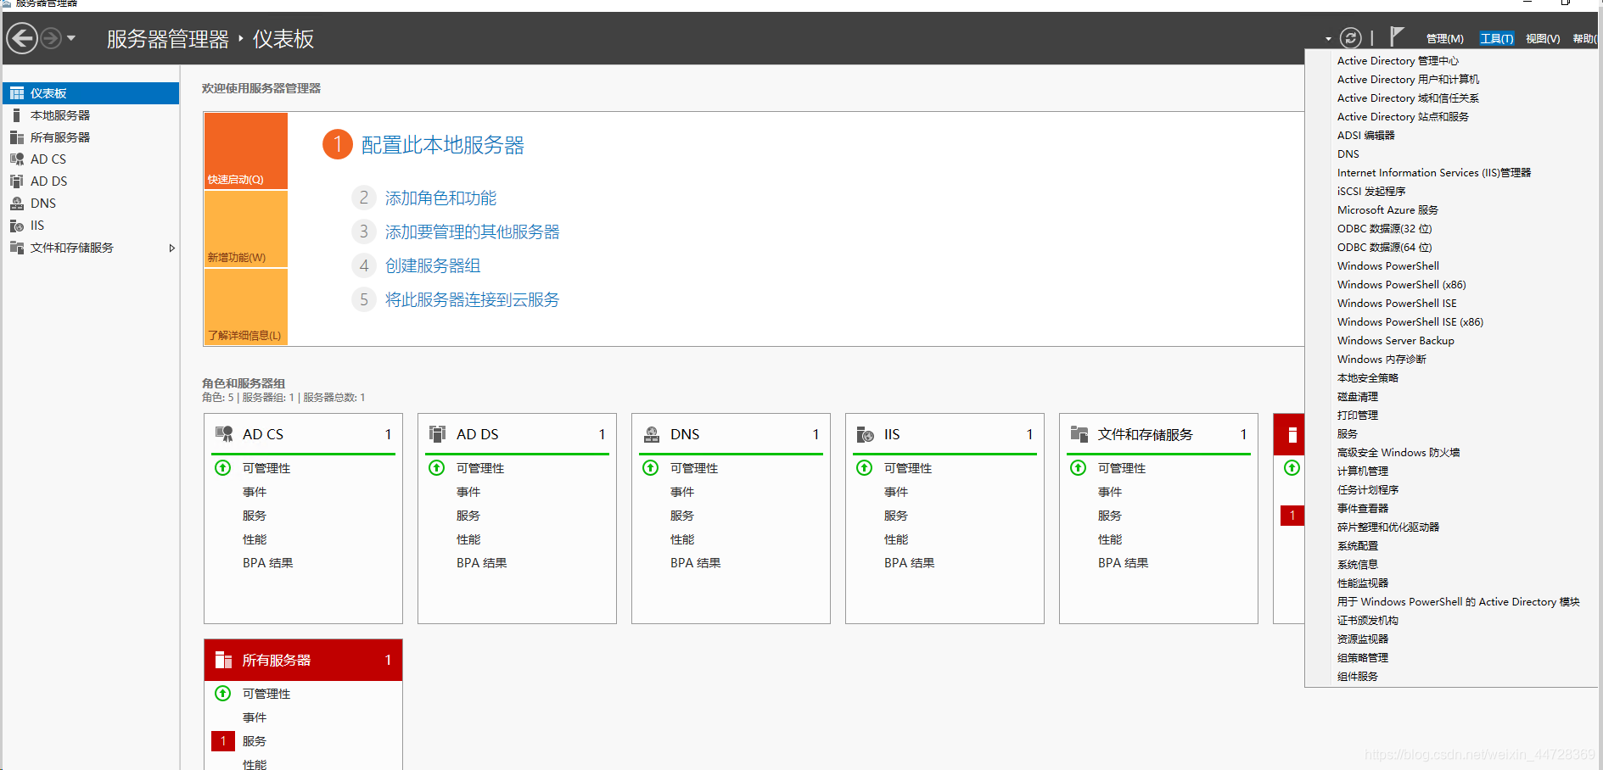The image size is (1603, 770).
Task: Click the back navigation arrow
Action: (22, 38)
